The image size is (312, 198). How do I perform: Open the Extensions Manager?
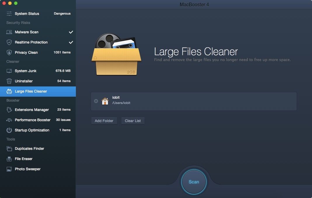(x=38, y=110)
